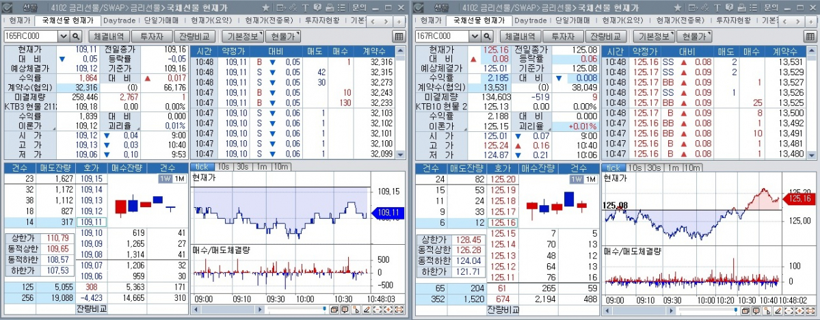Click the grid table icon in right window toolbar
This screenshot has width=820, height=320.
(810, 36)
